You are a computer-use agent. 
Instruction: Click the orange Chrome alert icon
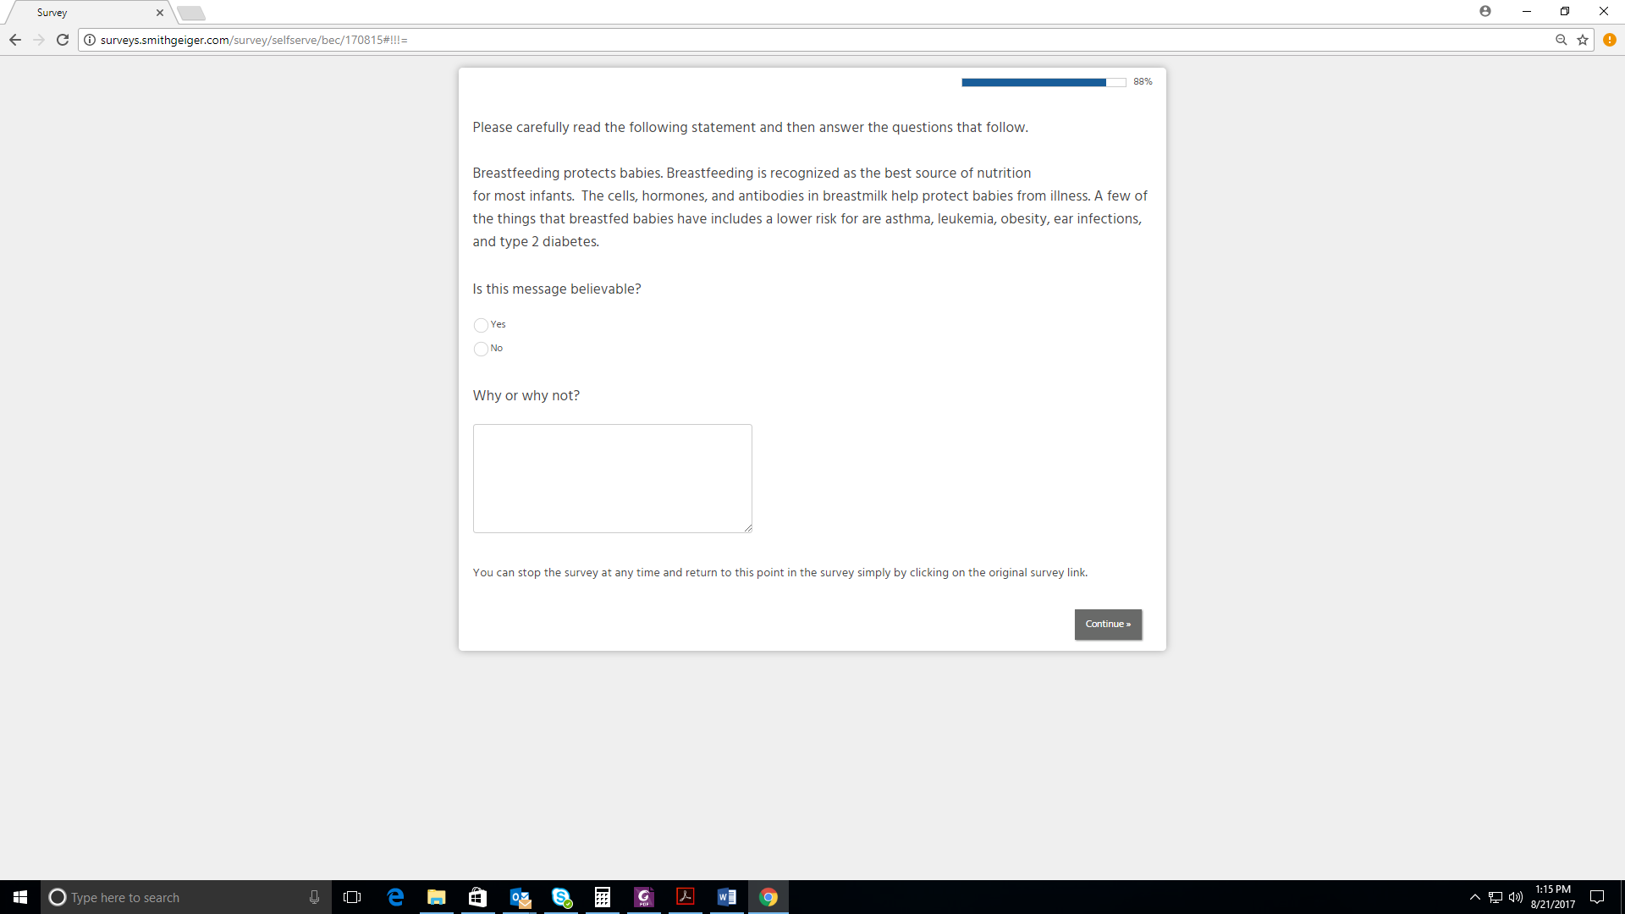(1610, 40)
